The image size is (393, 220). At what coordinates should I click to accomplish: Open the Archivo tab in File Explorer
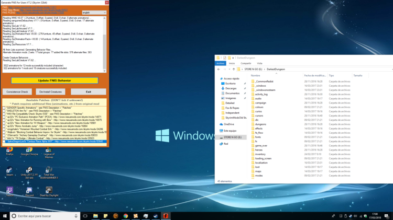[x=221, y=64]
